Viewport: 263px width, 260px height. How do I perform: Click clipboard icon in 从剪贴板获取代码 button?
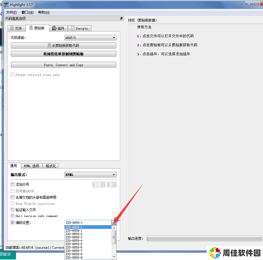tap(50, 45)
